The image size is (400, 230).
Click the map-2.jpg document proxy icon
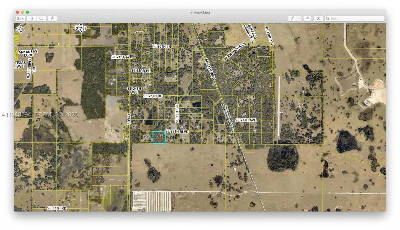pyautogui.click(x=191, y=12)
